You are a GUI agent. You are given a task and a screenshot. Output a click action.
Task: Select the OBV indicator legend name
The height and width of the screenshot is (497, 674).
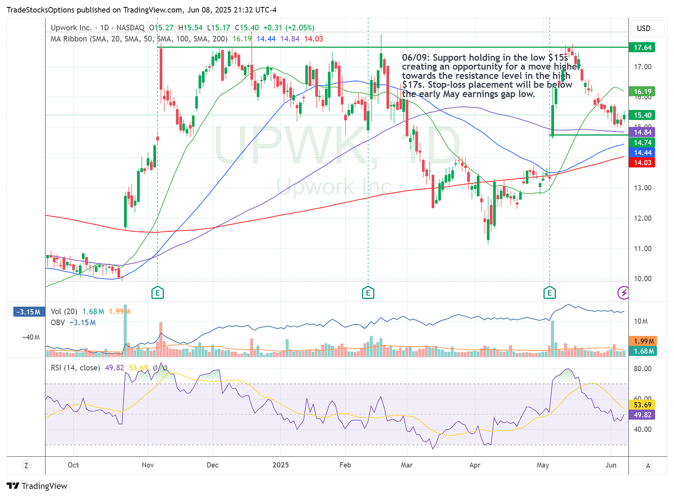click(58, 323)
